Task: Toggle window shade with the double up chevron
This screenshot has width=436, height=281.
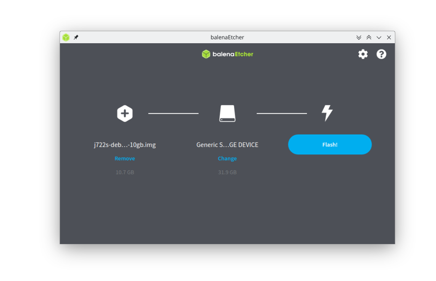Action: (x=369, y=37)
